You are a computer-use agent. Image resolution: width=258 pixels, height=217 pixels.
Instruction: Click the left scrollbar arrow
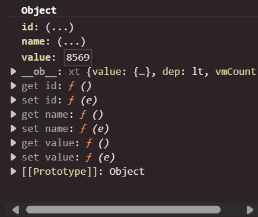pos(16,210)
